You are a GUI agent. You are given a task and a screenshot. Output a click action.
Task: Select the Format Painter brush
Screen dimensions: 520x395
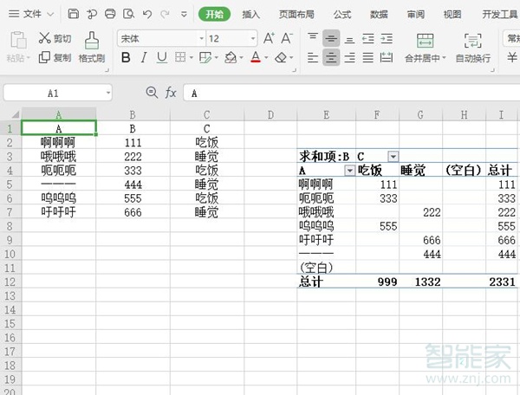(x=92, y=41)
